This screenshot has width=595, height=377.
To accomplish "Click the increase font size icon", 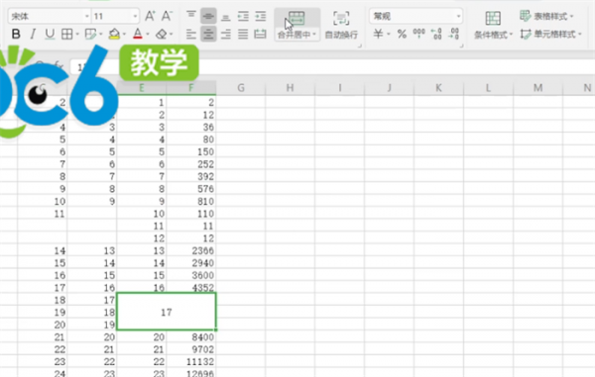I will [150, 16].
